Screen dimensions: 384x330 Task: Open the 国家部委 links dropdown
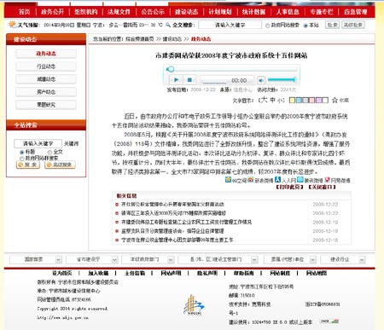pos(36,259)
